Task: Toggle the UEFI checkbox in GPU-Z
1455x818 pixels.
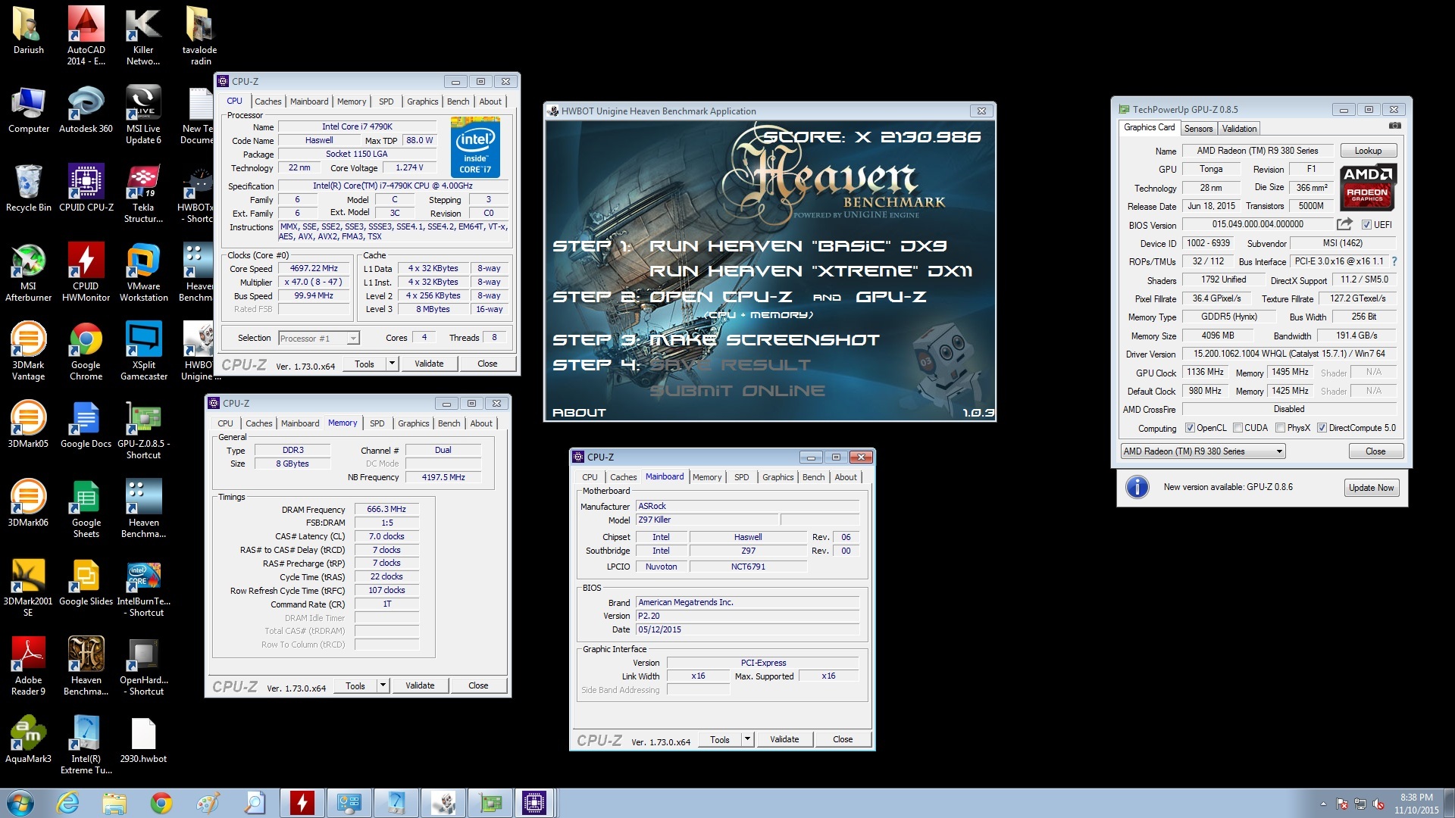Action: click(1366, 225)
